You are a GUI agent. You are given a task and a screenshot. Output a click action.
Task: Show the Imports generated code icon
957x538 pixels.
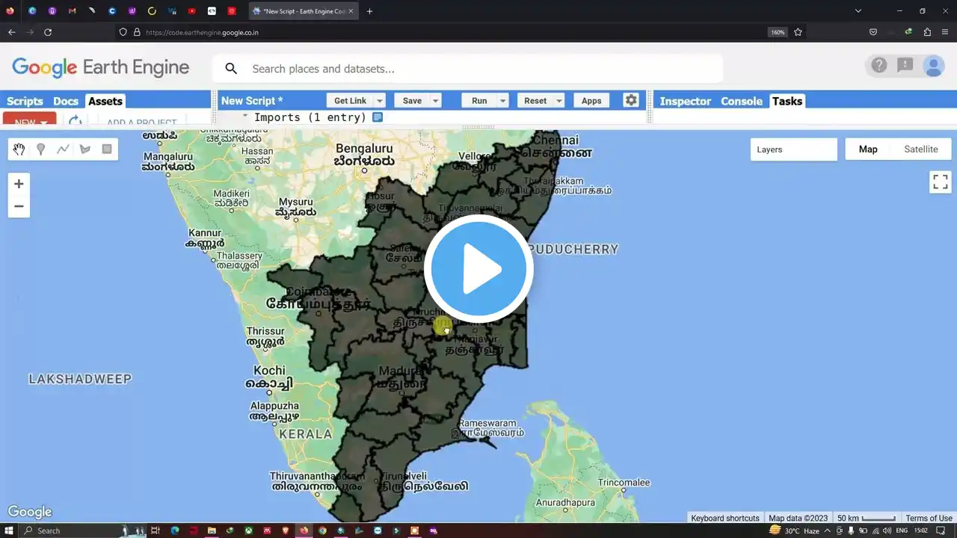[378, 117]
